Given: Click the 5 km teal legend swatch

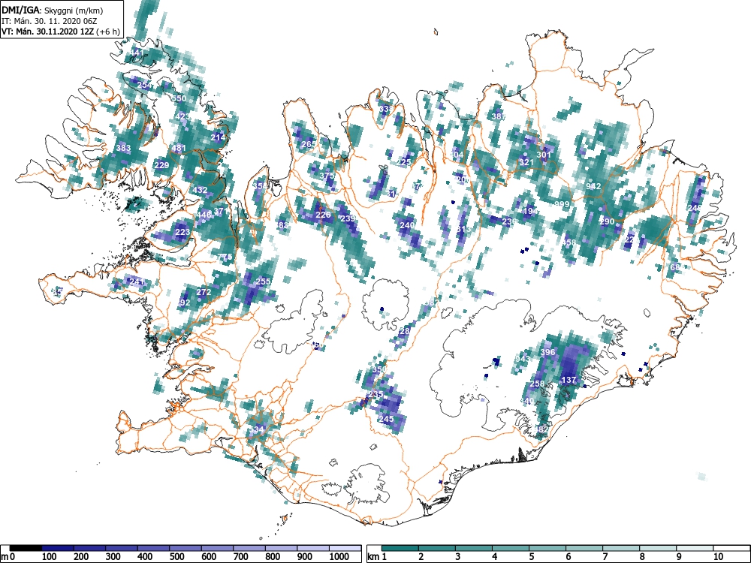Looking at the screenshot, I should pyautogui.click(x=547, y=548).
